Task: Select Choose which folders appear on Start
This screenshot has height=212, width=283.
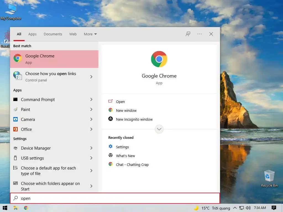Action: (x=54, y=186)
